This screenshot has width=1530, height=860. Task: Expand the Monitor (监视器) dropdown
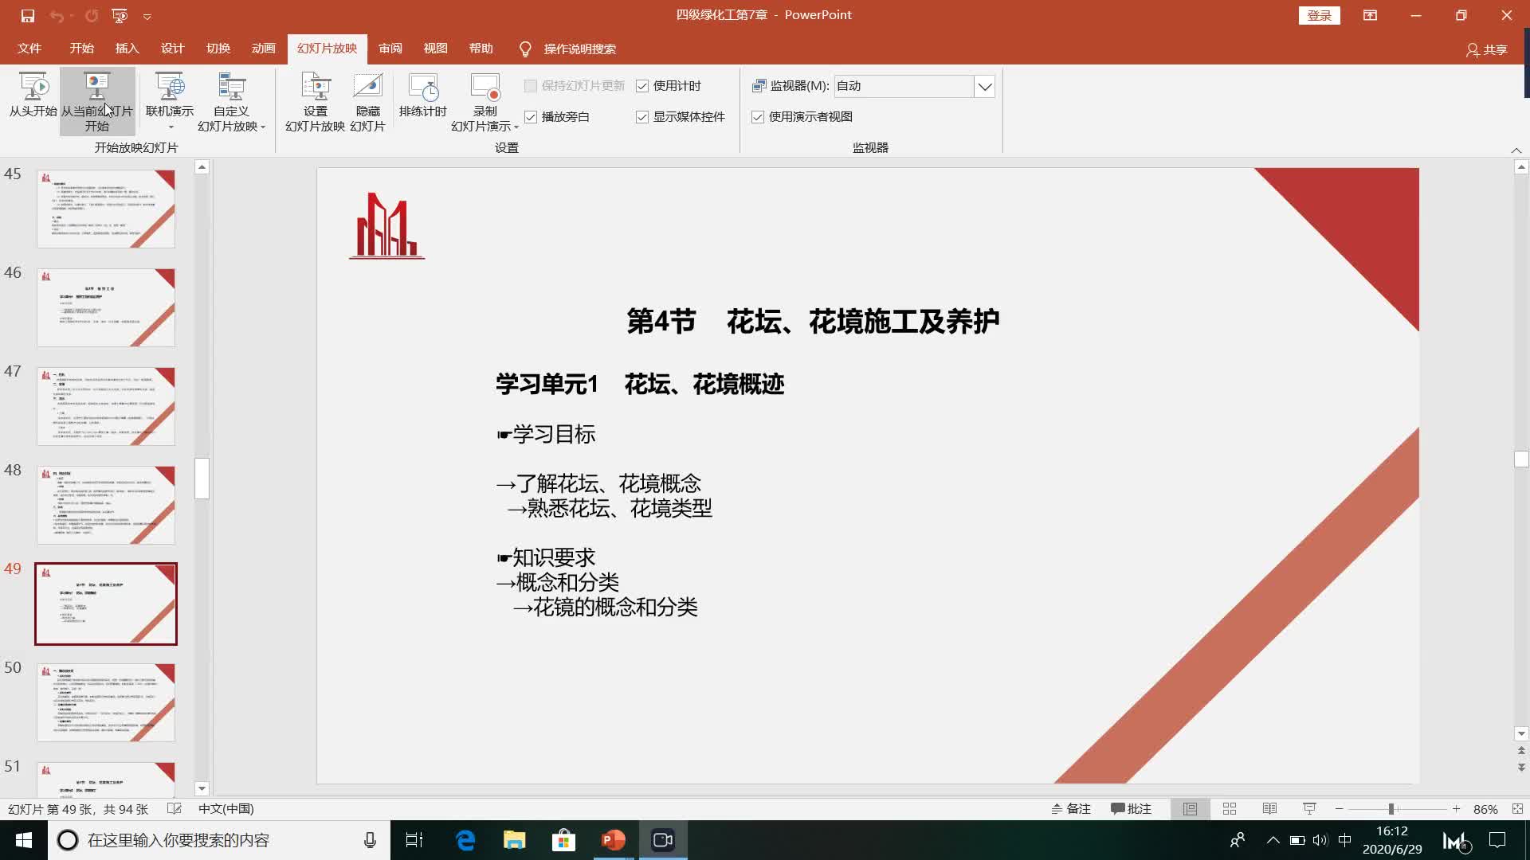[984, 86]
